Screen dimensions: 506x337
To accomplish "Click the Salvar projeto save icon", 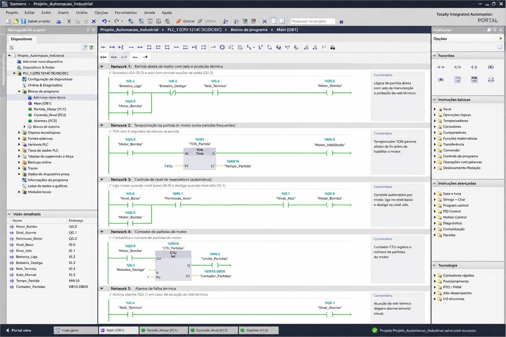I will (x=23, y=21).
